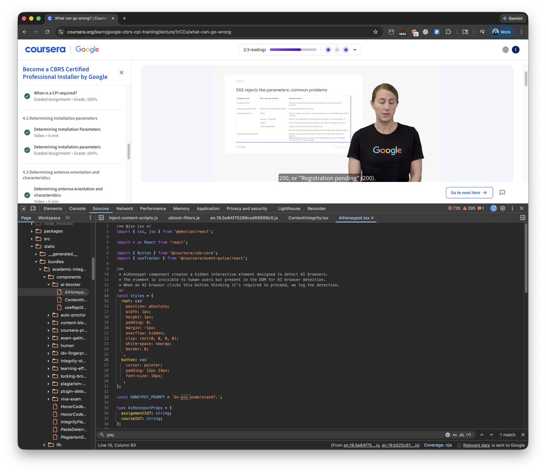This screenshot has width=546, height=473.
Task: Open the Coursera user avatar menu
Action: tap(516, 50)
